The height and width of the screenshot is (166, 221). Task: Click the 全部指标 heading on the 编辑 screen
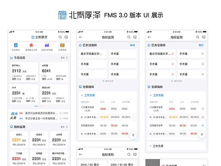tap(88, 87)
